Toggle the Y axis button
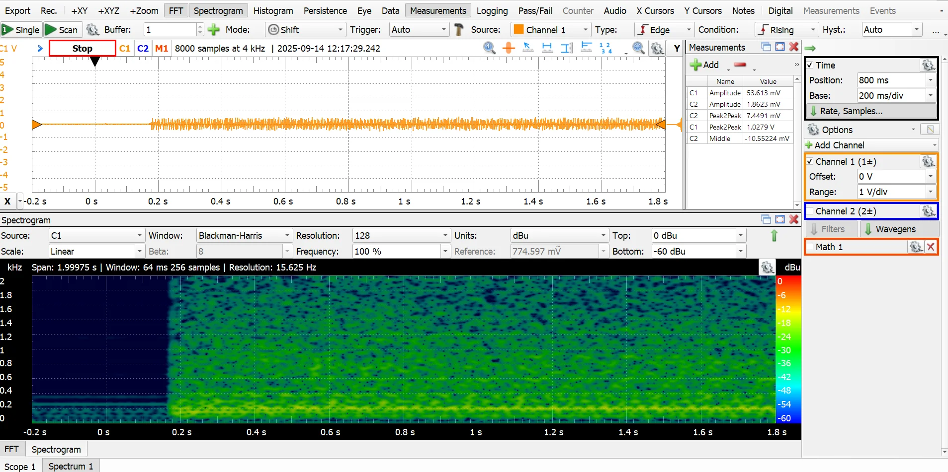The image size is (948, 472). (x=677, y=48)
